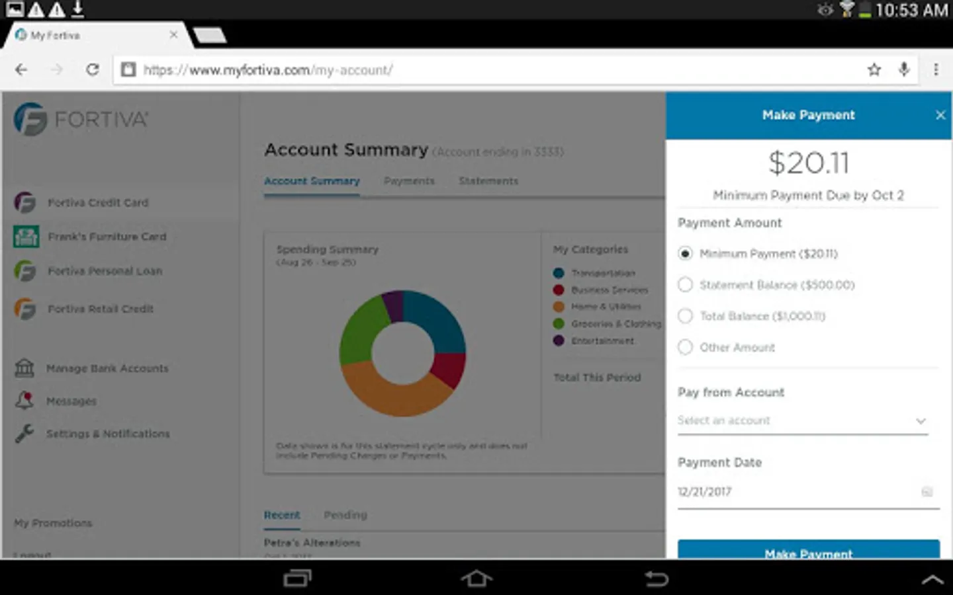Click the page info icon in address bar
The width and height of the screenshot is (953, 595).
click(x=128, y=69)
